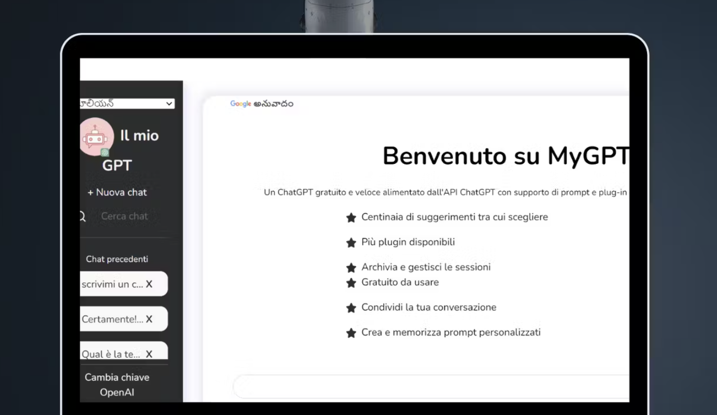Screen dimensions: 717x415
Task: Click the star beside 'Gratuito da usare'
Action: 351,283
